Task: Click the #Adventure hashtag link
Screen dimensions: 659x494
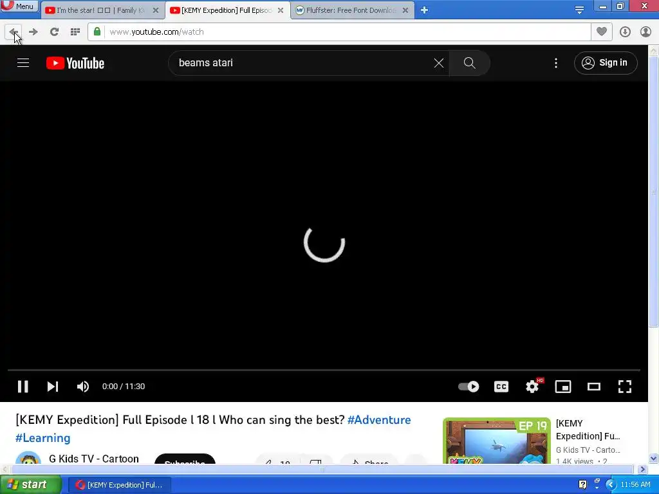Action: click(x=379, y=420)
